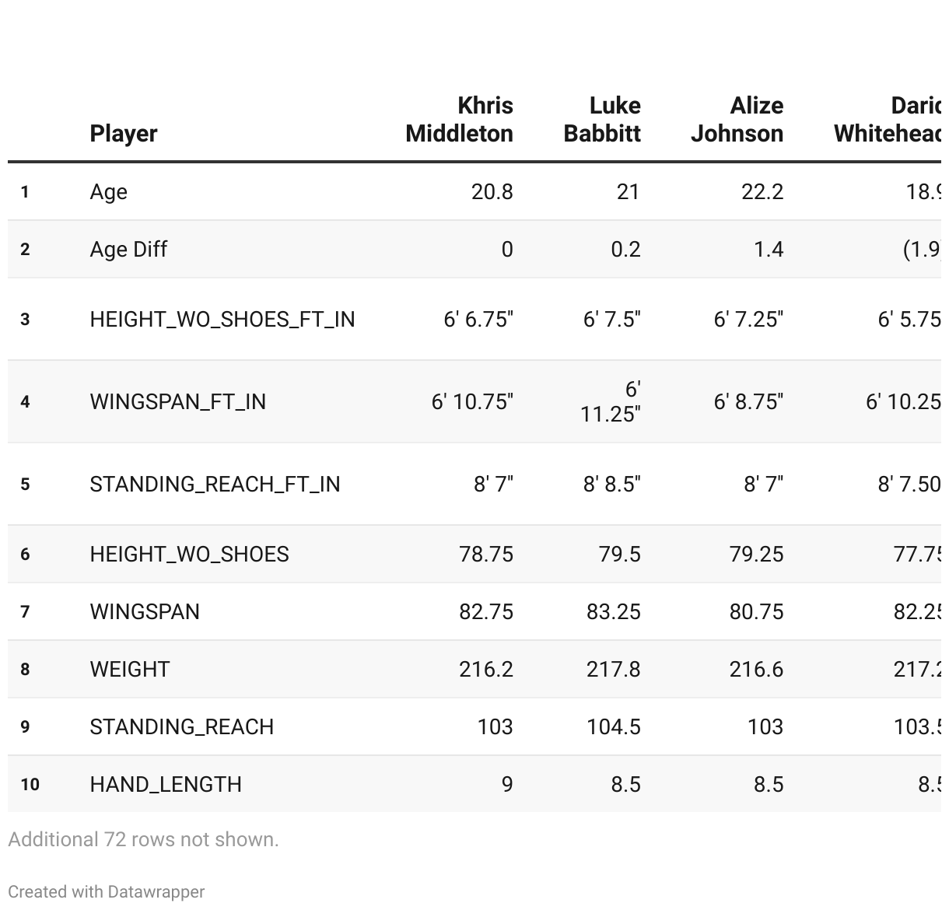Click the HEIGHT_WO_SHOES row label

(190, 554)
